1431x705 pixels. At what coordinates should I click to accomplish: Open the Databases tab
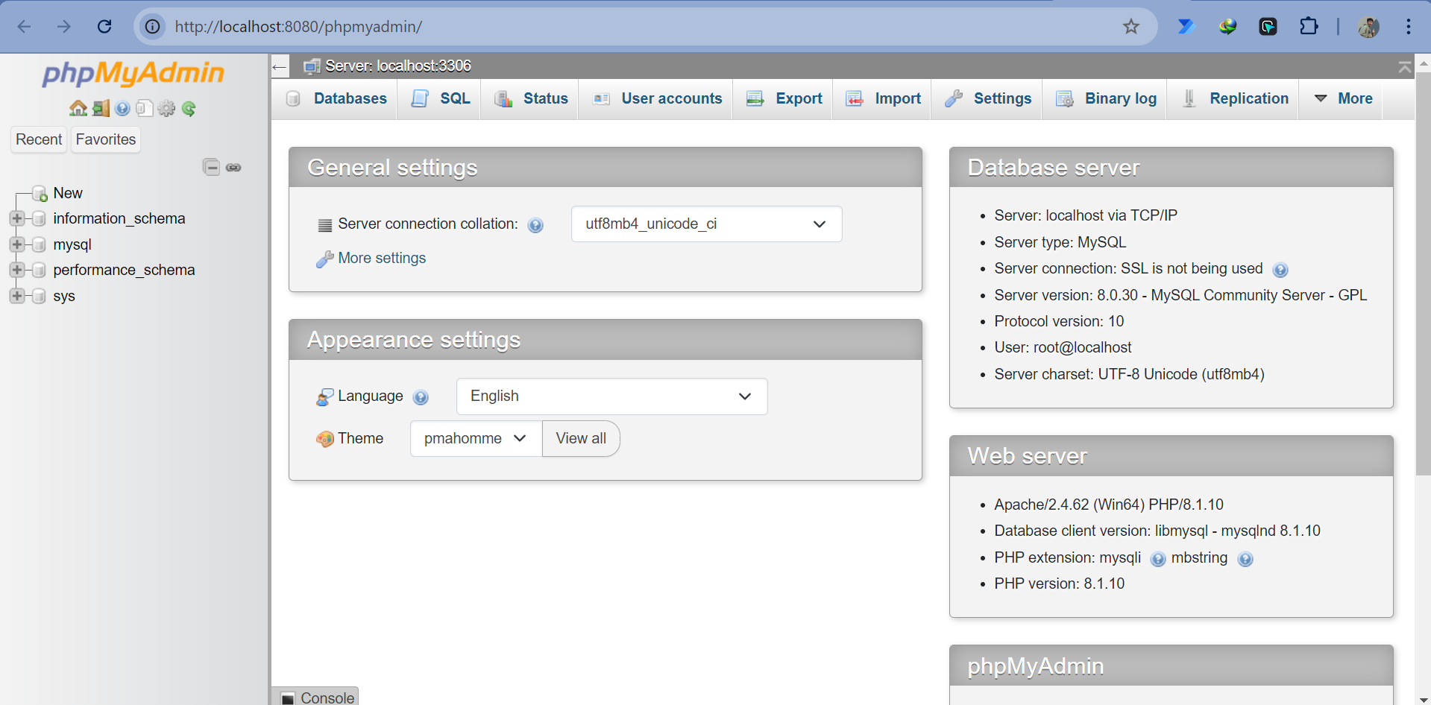tap(336, 98)
